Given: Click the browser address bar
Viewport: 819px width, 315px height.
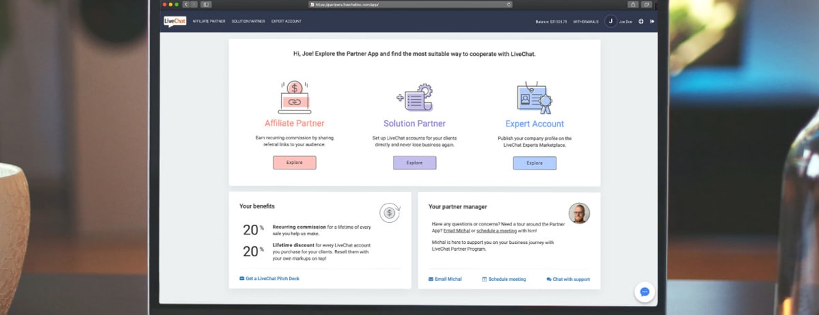Looking at the screenshot, I should point(410,4).
